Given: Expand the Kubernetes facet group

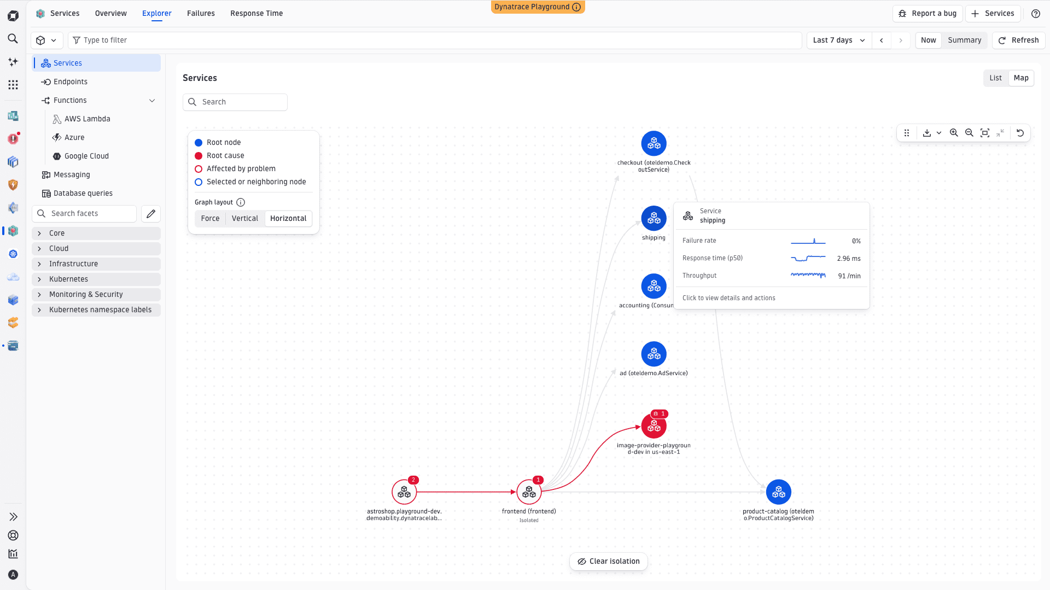Looking at the screenshot, I should coord(96,279).
